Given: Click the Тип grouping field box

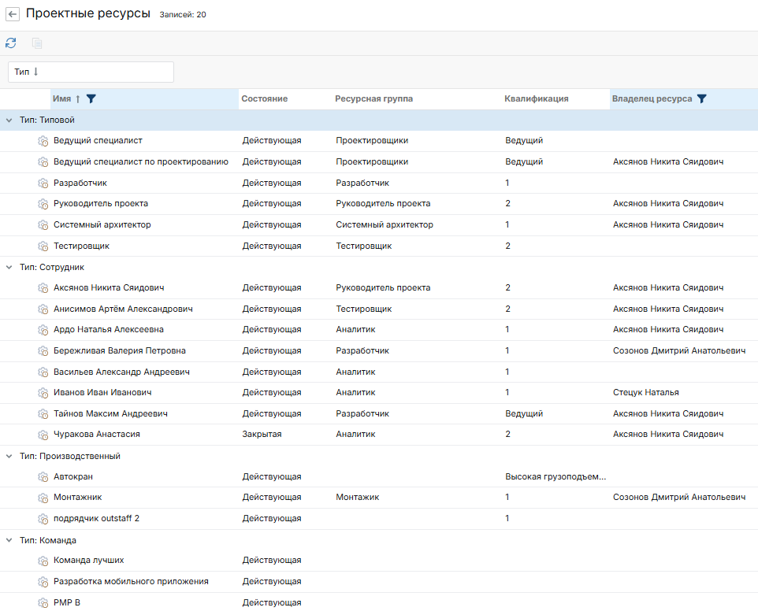Looking at the screenshot, I should [x=91, y=72].
